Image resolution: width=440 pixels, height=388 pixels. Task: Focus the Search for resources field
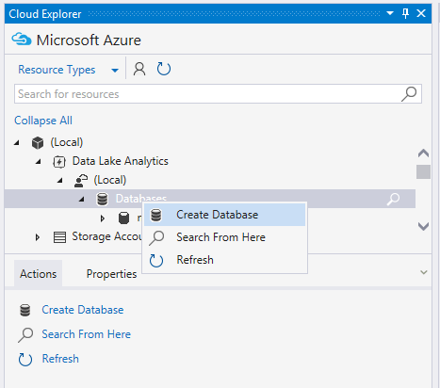tap(218, 94)
